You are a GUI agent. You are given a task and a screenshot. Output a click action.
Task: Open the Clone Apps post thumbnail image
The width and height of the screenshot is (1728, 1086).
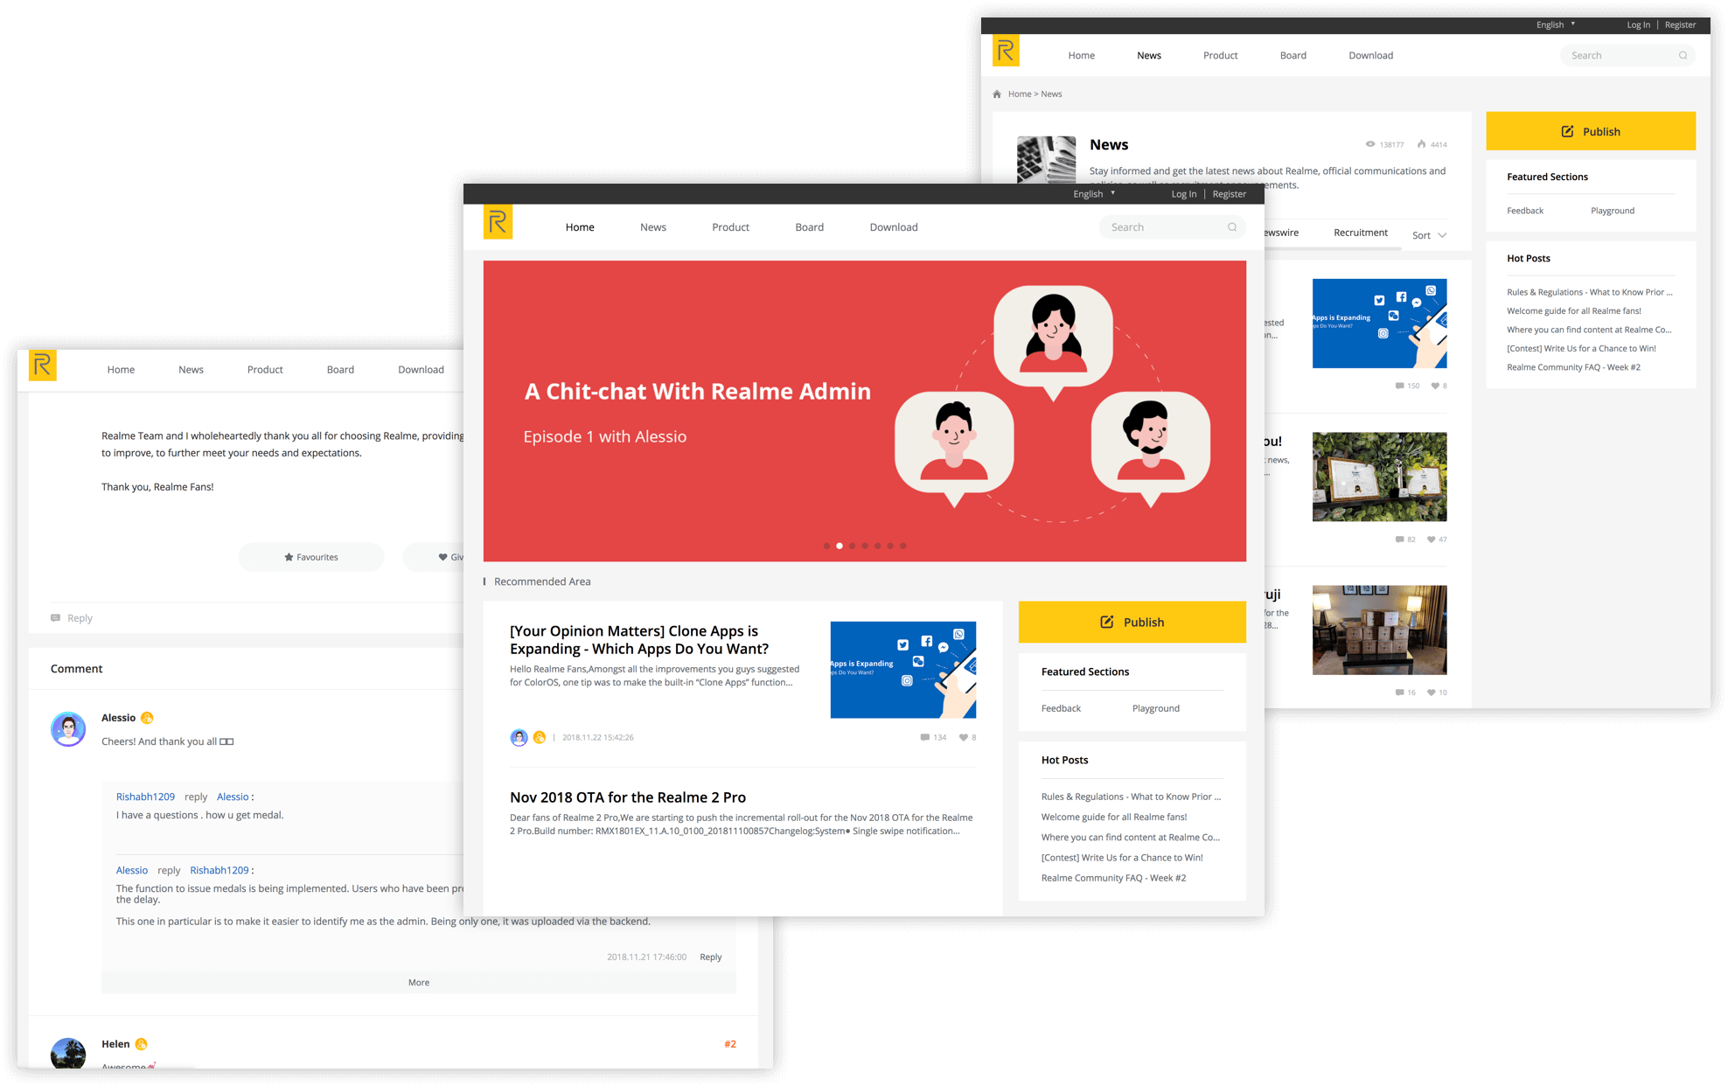point(902,670)
